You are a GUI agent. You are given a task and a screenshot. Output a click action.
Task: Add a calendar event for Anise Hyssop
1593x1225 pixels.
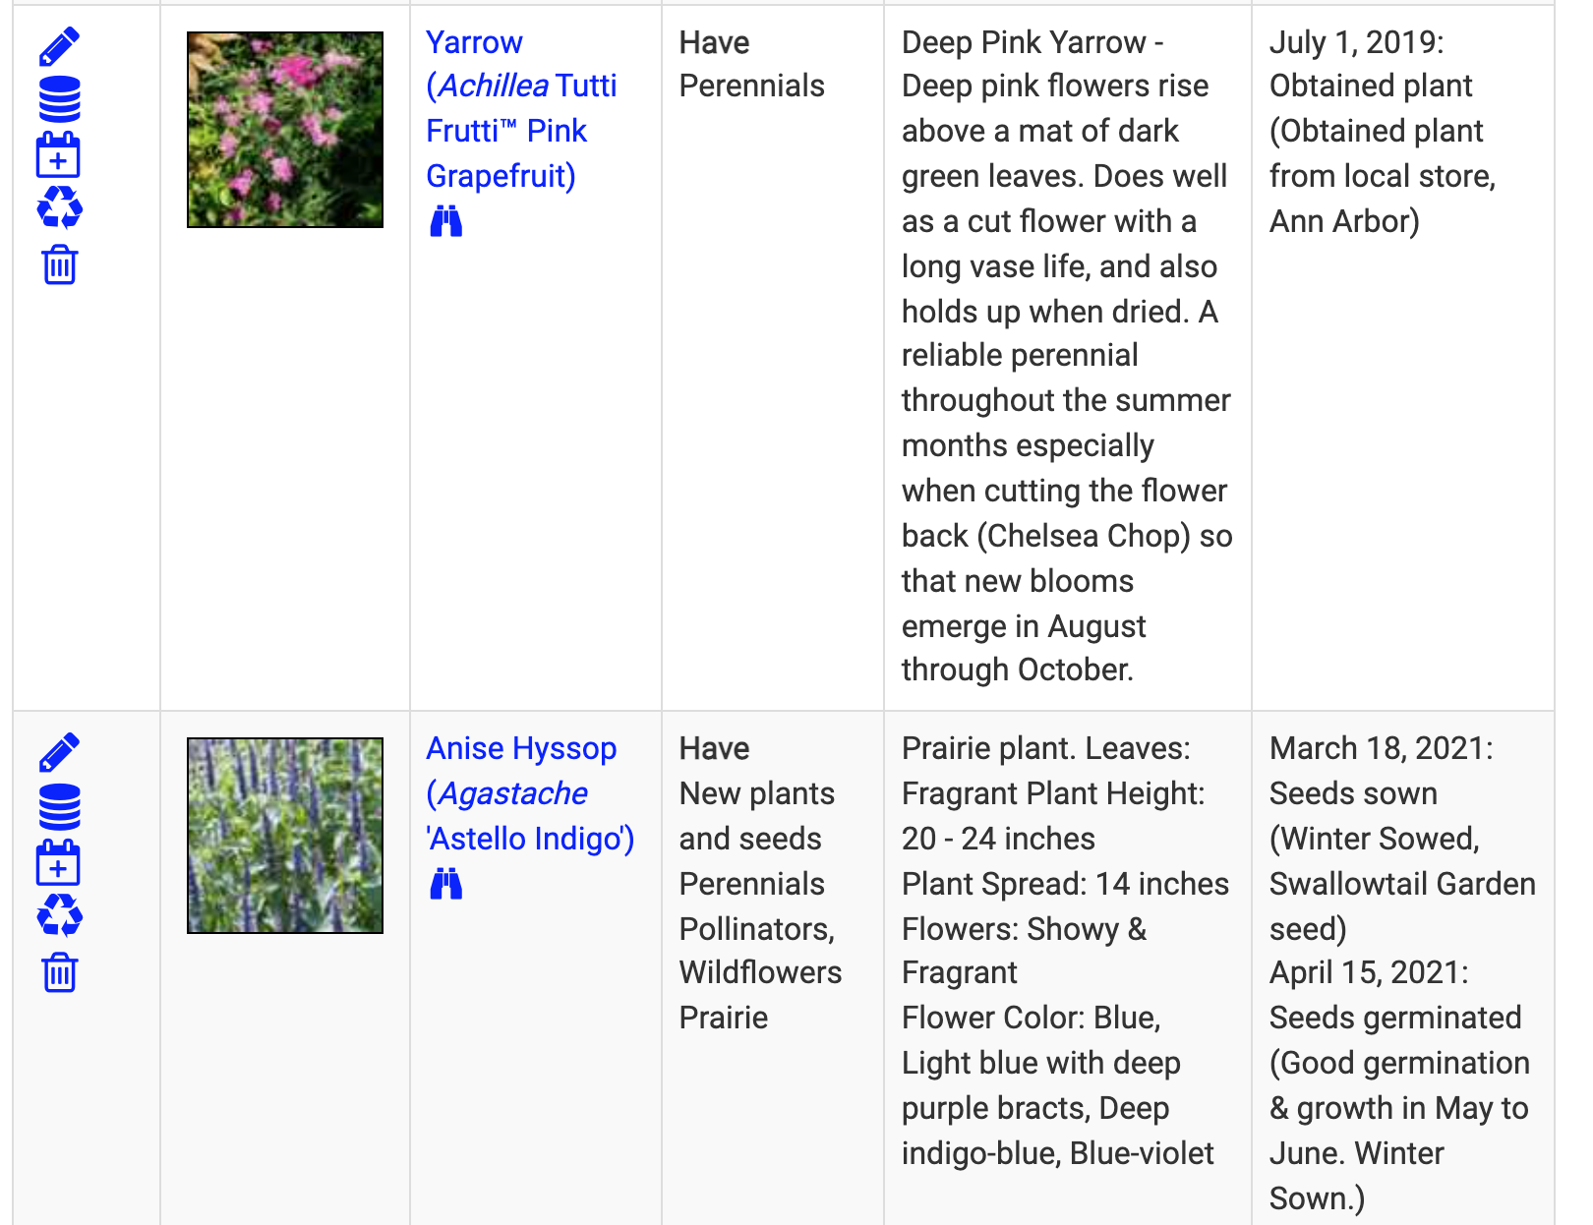click(58, 863)
